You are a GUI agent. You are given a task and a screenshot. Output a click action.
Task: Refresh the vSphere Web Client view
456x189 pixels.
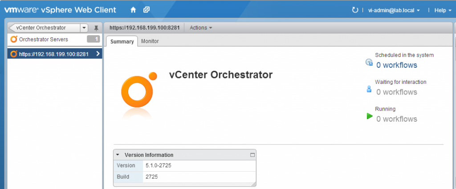pos(355,10)
